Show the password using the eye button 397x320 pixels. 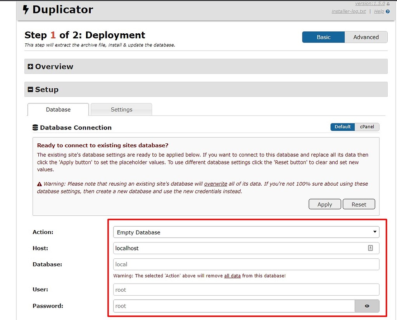(x=367, y=306)
